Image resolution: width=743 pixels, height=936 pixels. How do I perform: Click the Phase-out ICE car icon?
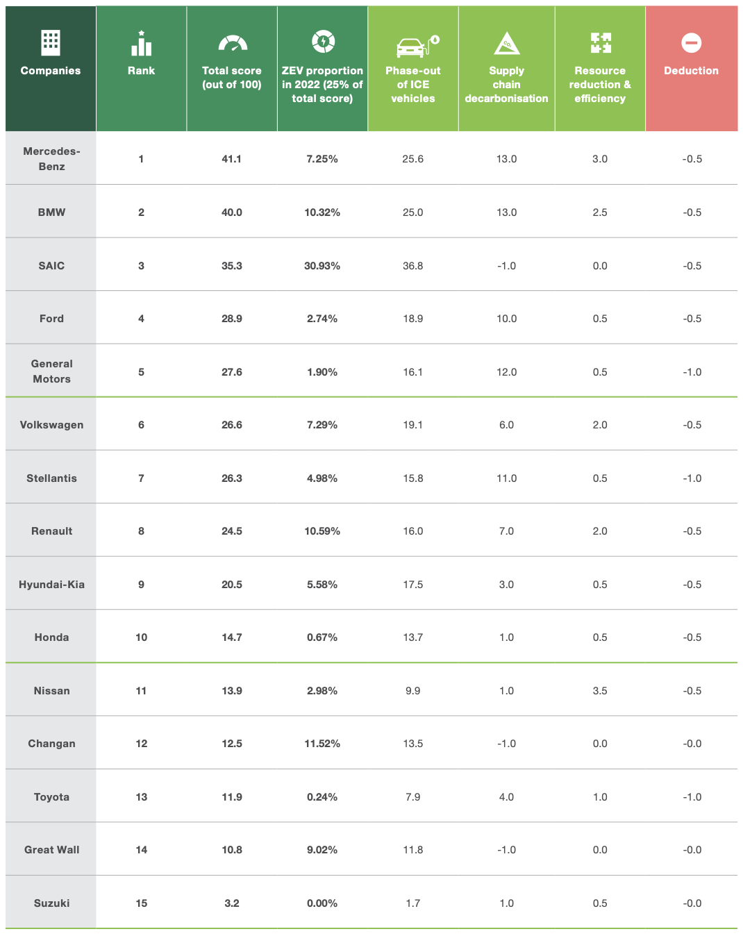[x=417, y=45]
